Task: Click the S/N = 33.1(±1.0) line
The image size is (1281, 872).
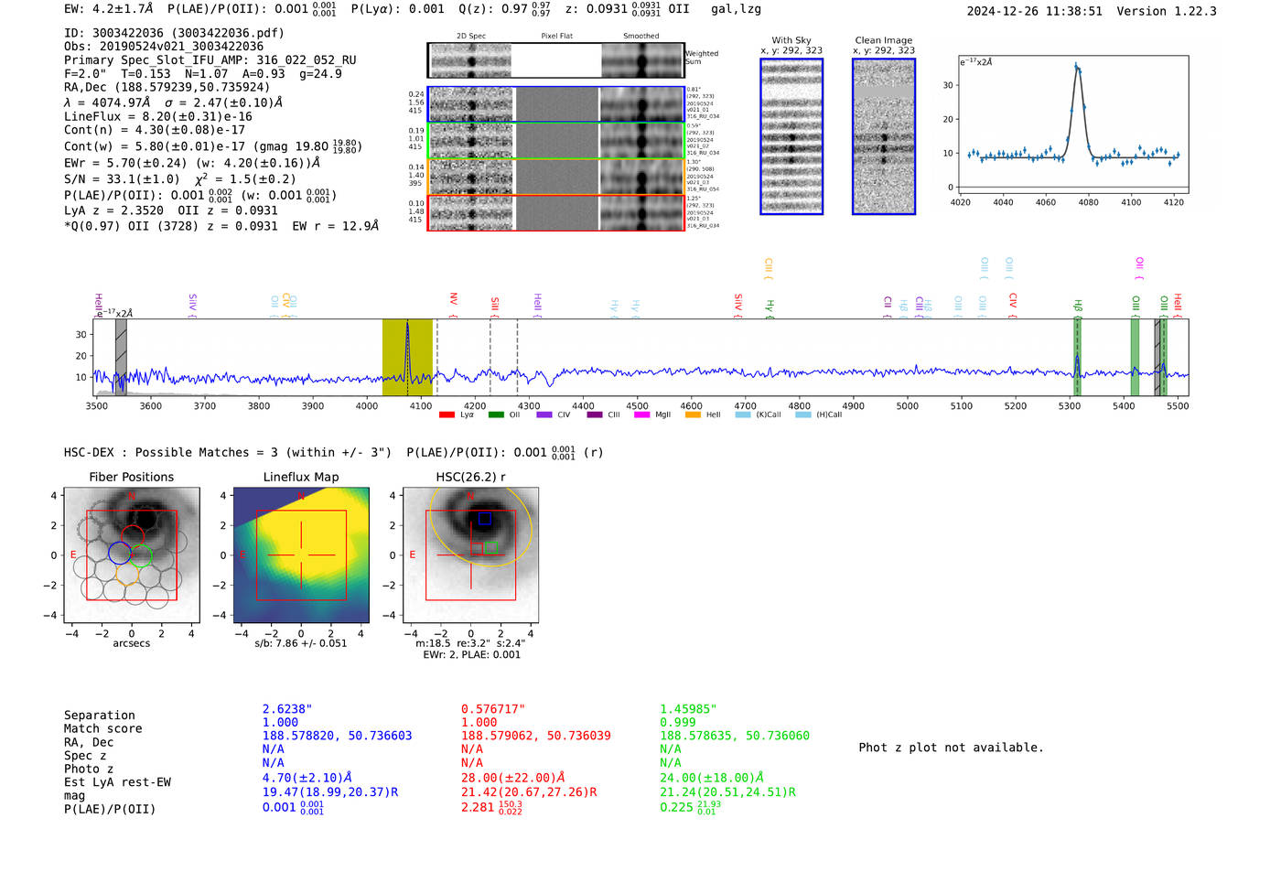Action: point(180,179)
